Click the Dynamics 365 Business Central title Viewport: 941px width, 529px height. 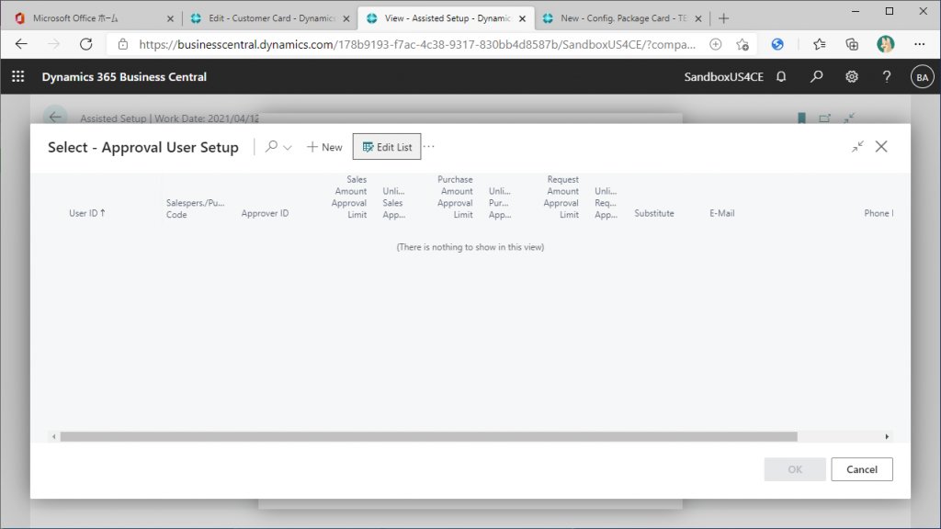(124, 77)
